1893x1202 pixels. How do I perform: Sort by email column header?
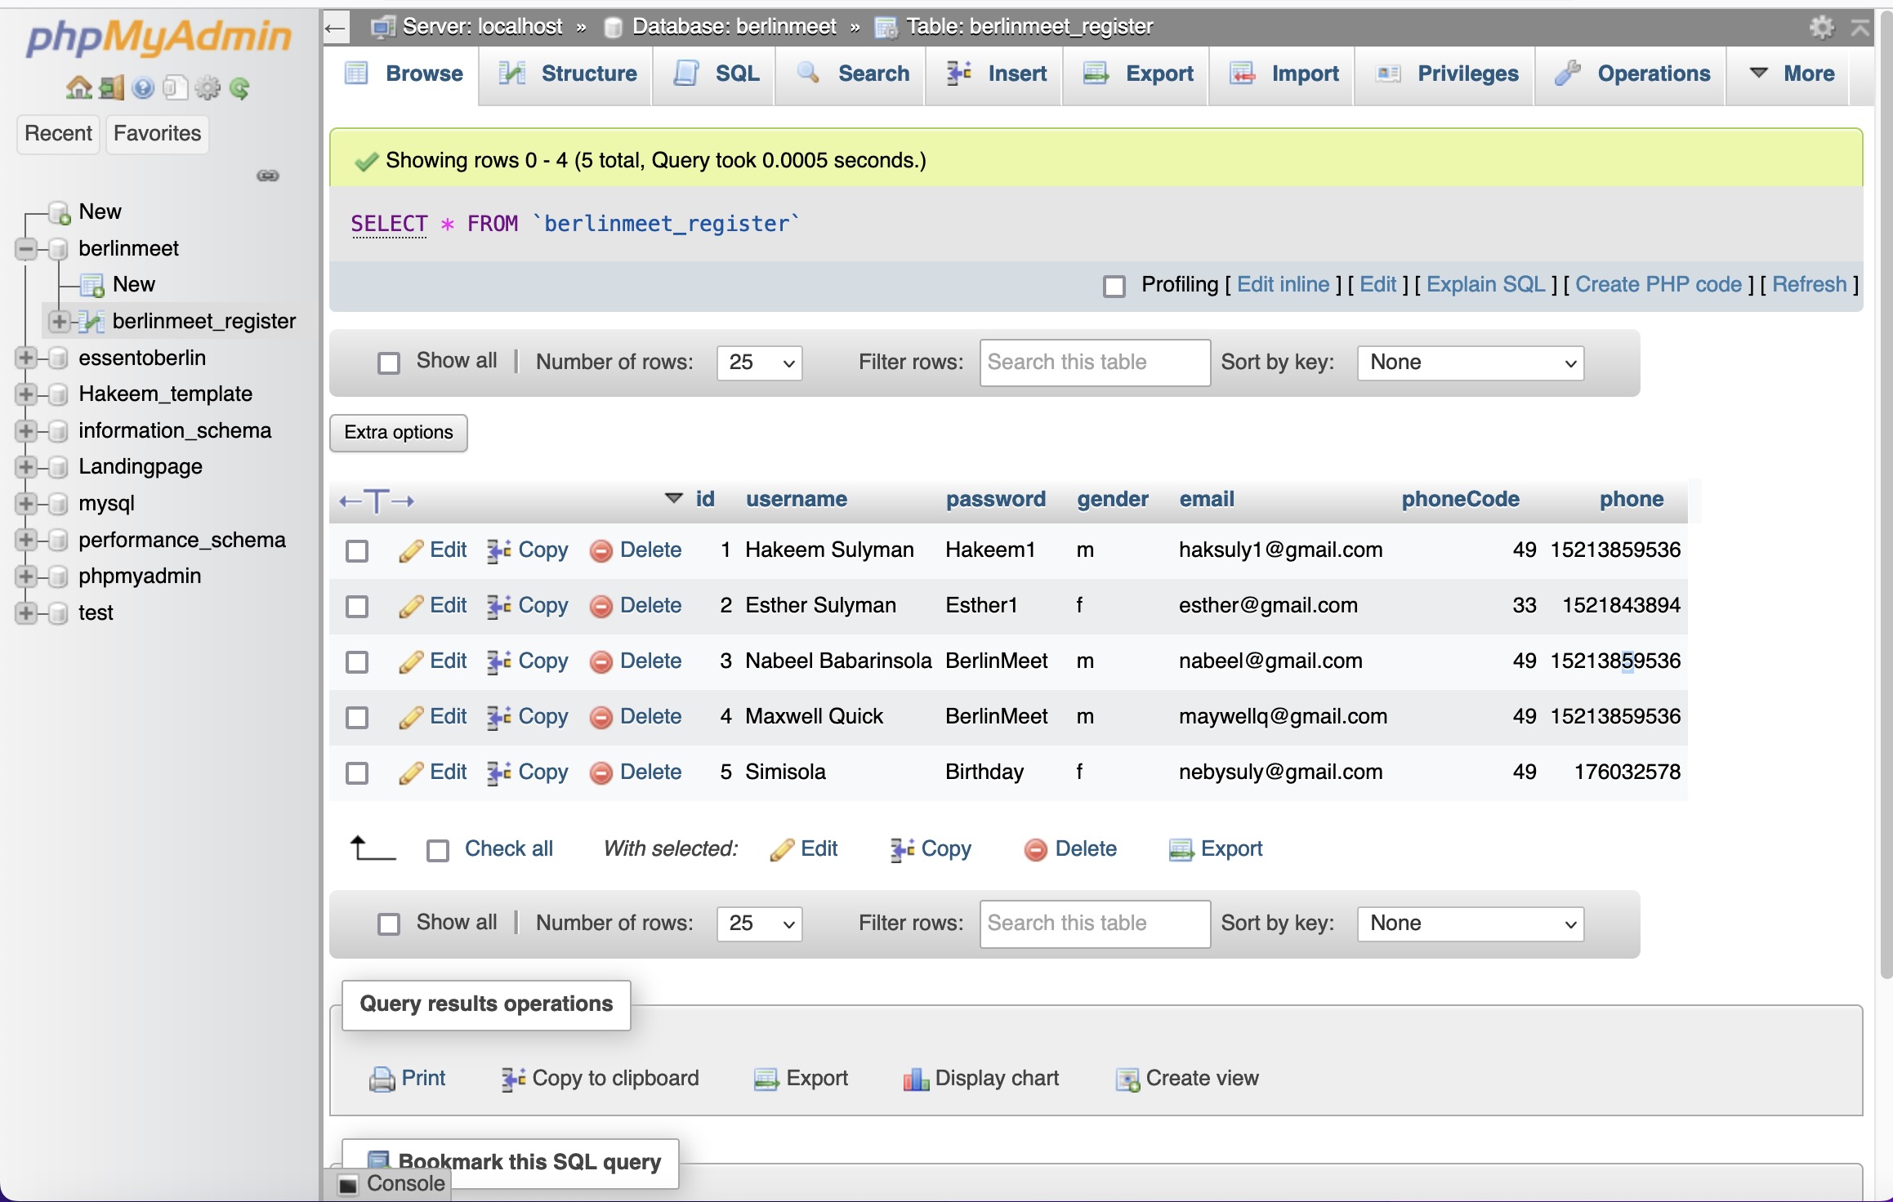pos(1207,500)
